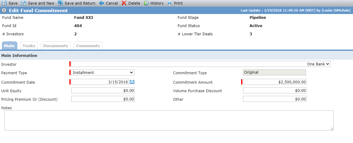Click the read-only Commitment Type field
This screenshot has height=143, width=353.
274,72
